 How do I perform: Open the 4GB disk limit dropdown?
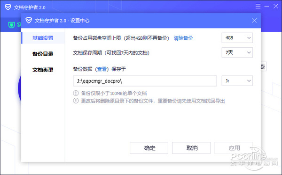tap(237, 38)
